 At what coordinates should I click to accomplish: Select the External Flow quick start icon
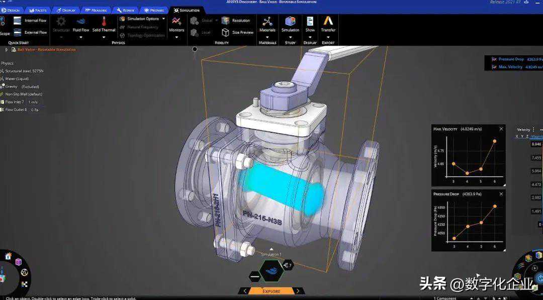[18, 33]
